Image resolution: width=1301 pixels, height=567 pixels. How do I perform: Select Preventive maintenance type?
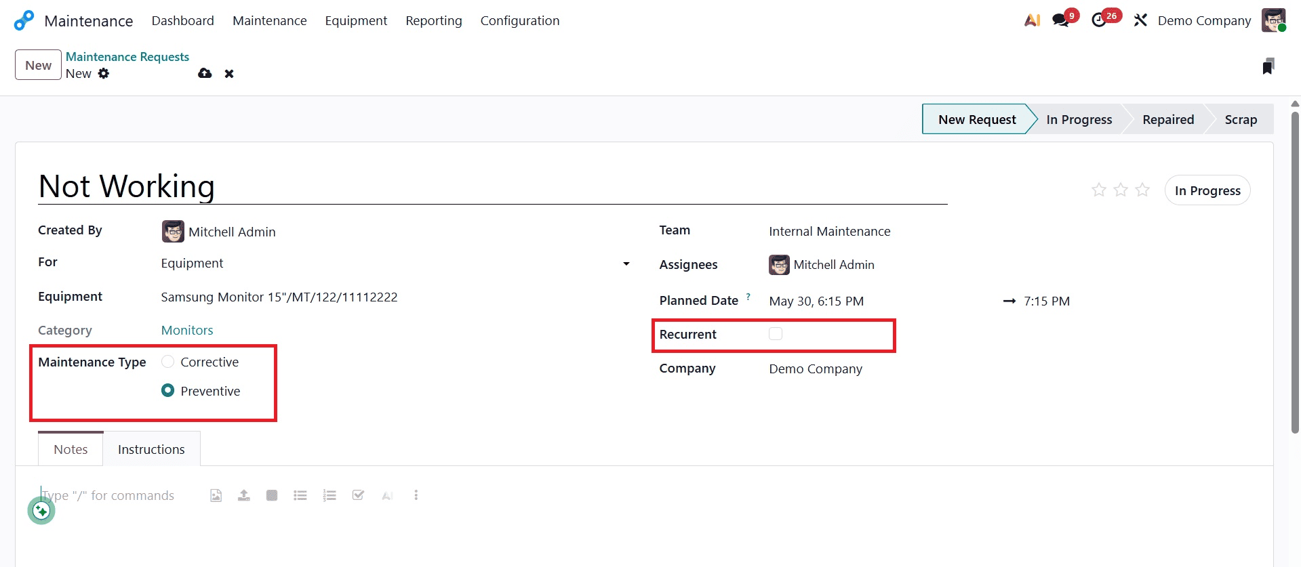click(168, 390)
